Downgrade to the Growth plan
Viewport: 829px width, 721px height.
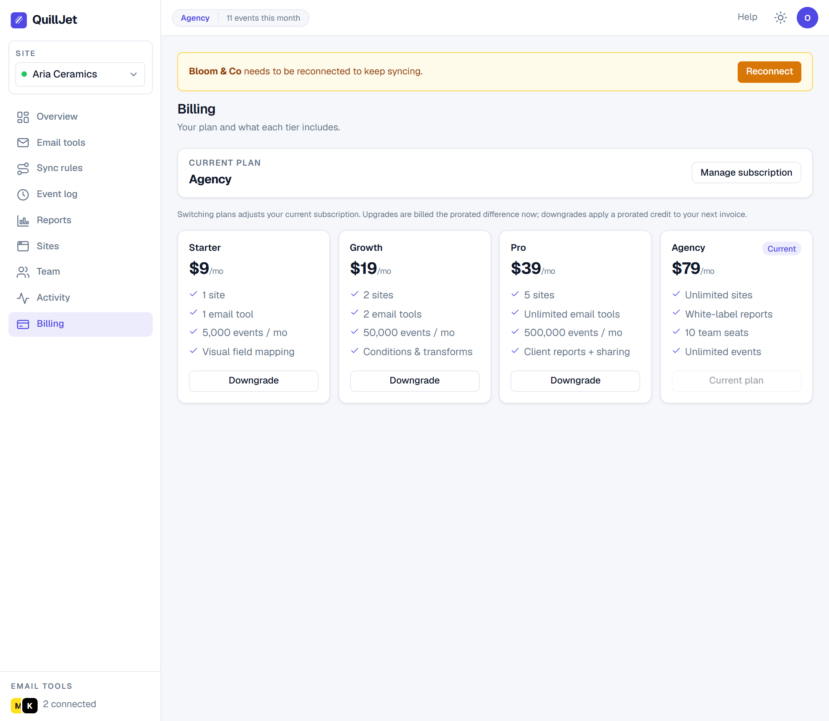[414, 380]
